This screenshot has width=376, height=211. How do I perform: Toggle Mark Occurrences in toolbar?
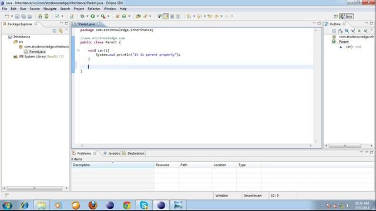pyautogui.click(x=166, y=16)
